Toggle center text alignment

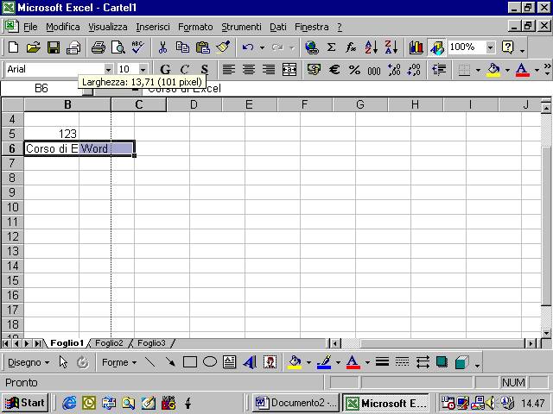click(x=249, y=69)
